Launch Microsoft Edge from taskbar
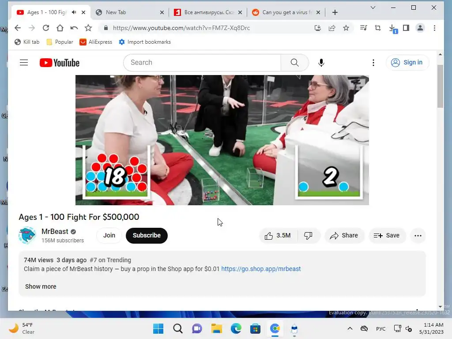The height and width of the screenshot is (339, 452). point(236,328)
